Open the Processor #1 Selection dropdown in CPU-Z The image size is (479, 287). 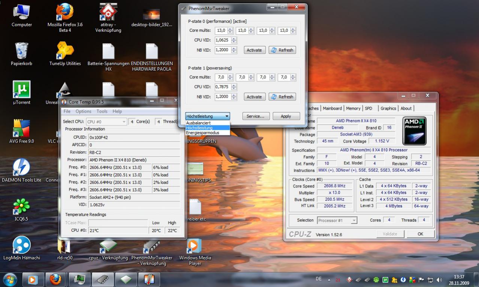tap(337, 220)
